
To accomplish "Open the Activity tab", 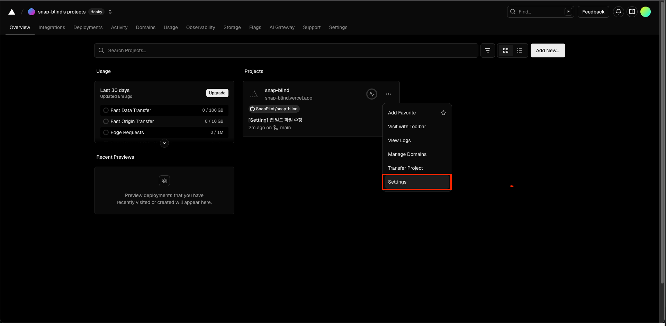I will 119,27.
